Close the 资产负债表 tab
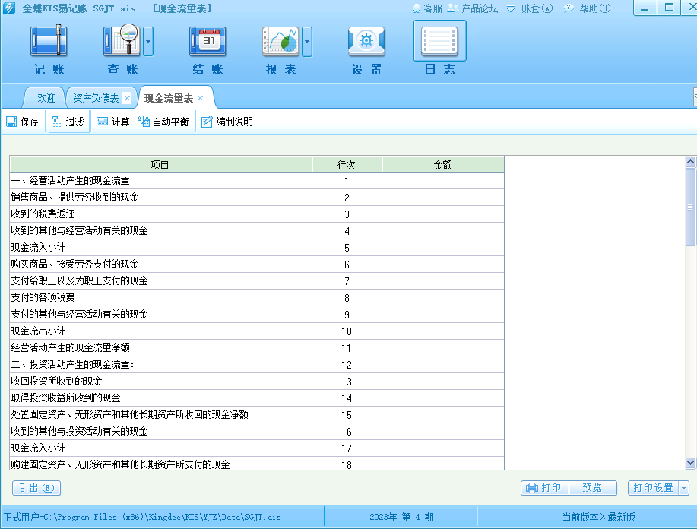The width and height of the screenshot is (697, 529). pyautogui.click(x=127, y=98)
